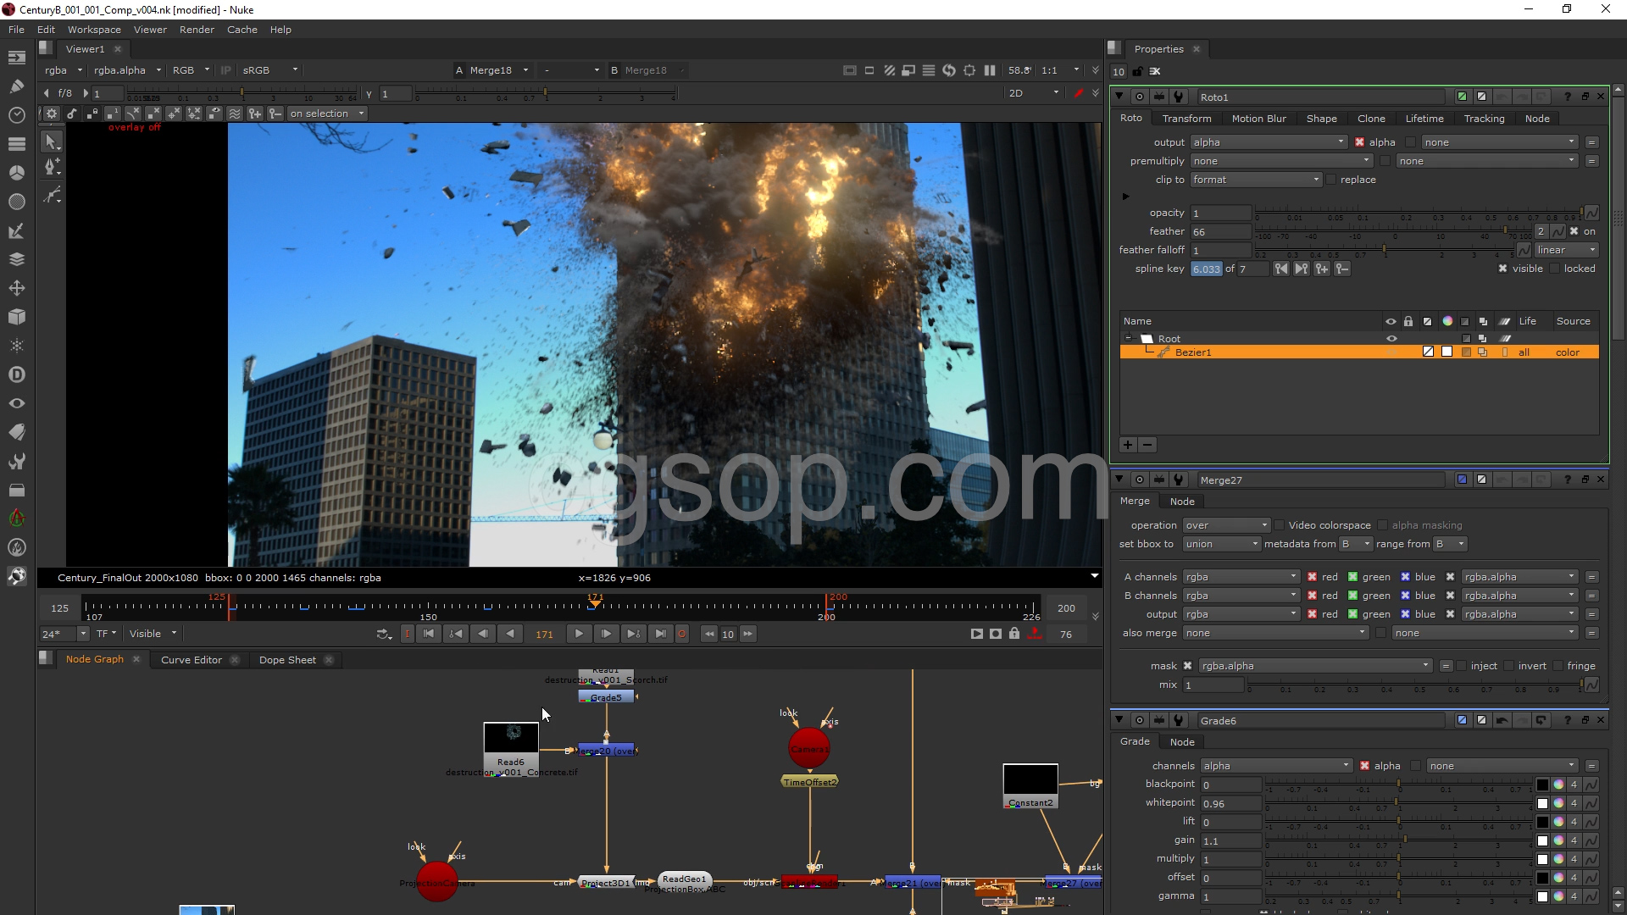Image resolution: width=1627 pixels, height=915 pixels.
Task: Adjust the Roto opacity slider
Action: coord(1419,212)
